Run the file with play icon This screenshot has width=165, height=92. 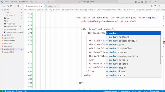pos(152,6)
